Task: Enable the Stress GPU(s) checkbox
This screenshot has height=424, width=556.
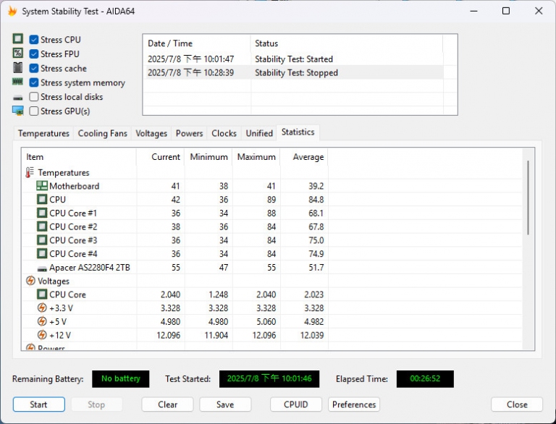Action: (x=34, y=111)
